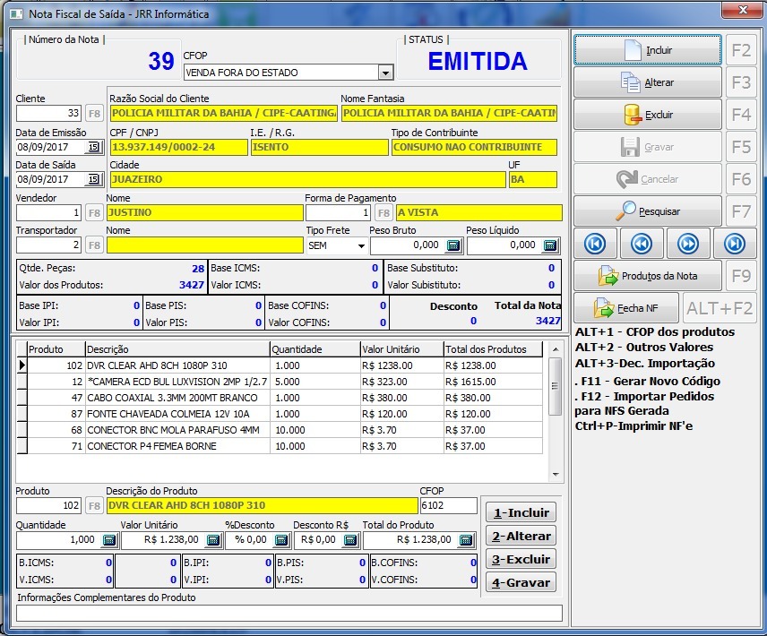Open the CFOP dropdown showing VENDA FORA DO ESTADO
Screen dimensions: 767x636
coord(385,72)
